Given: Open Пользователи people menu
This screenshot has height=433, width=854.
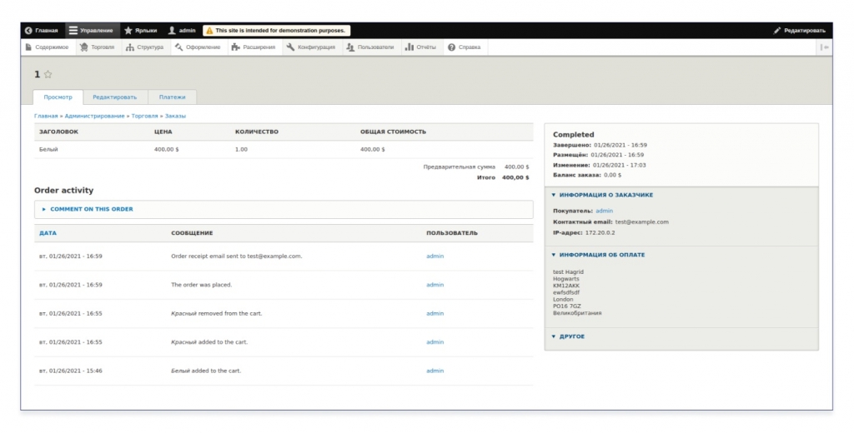Looking at the screenshot, I should [x=369, y=47].
